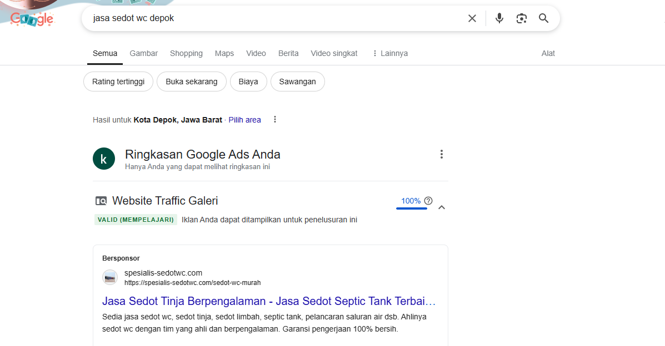Screen dimensions: 665x346
Task: Expand the Lainnya more options menu
Action: pos(389,53)
